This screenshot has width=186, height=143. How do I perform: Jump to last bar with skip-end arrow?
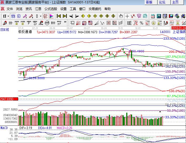click(x=65, y=16)
